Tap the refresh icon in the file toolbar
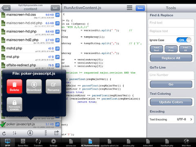This screenshot has width=196, height=147. 4,133
